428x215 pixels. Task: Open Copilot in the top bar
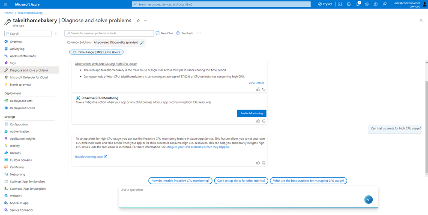[x=325, y=4]
